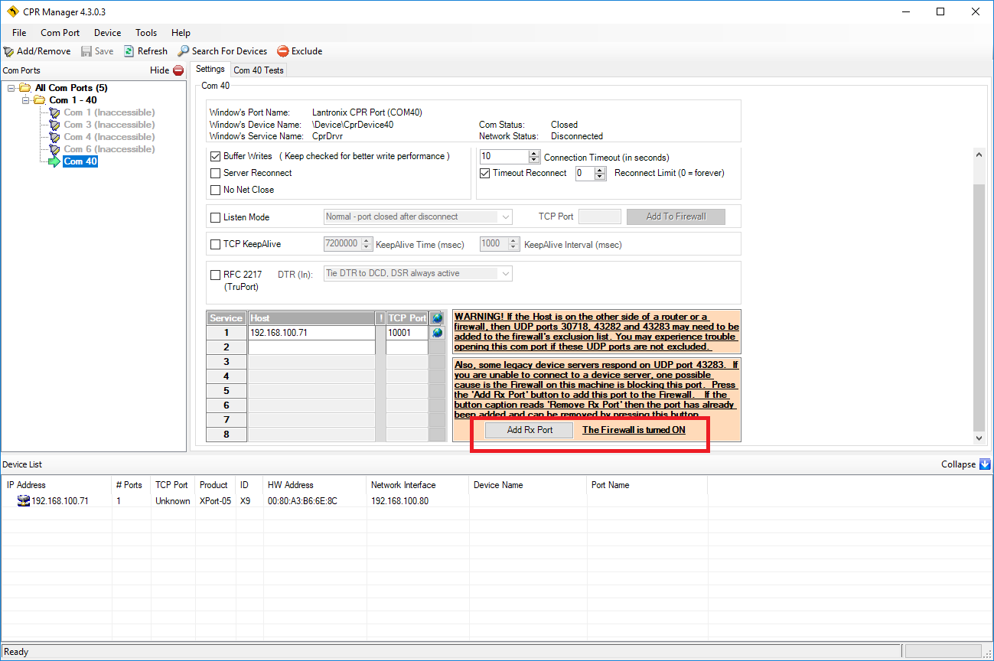The image size is (994, 661).
Task: Open the DTR (In) dropdown
Action: (x=505, y=273)
